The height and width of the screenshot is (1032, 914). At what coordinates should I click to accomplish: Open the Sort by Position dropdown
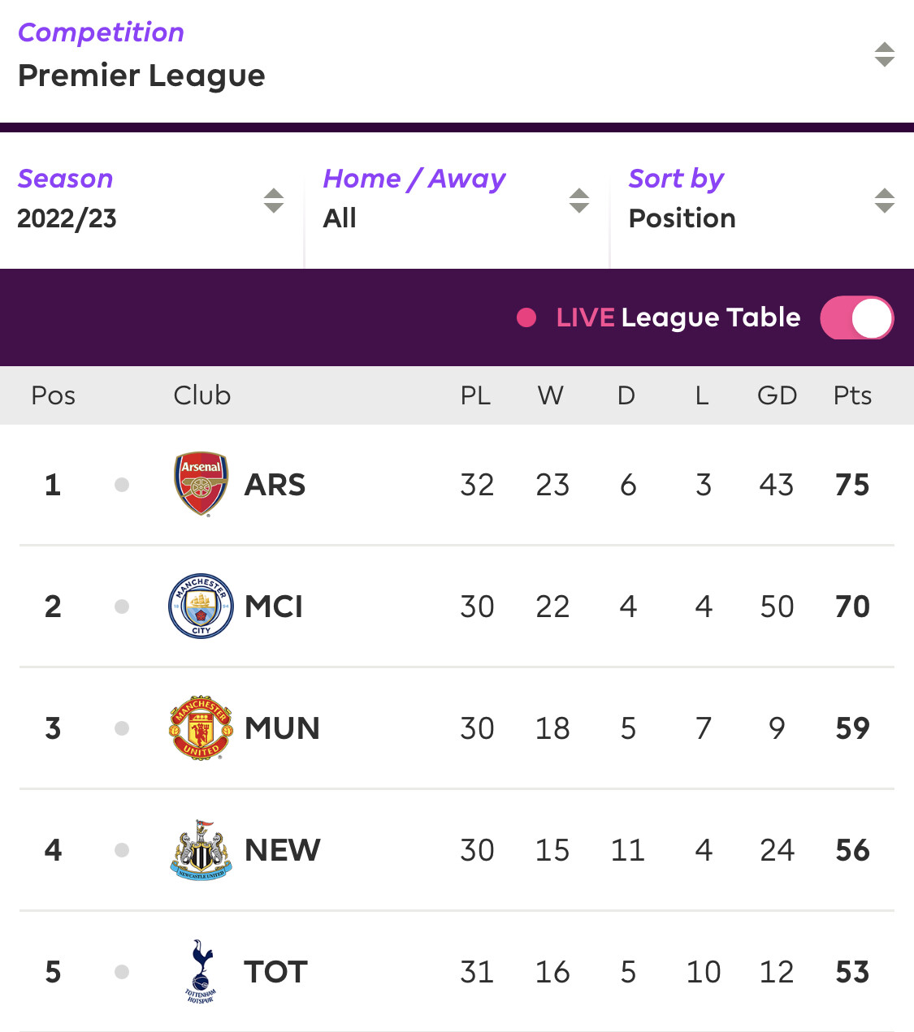coord(762,200)
